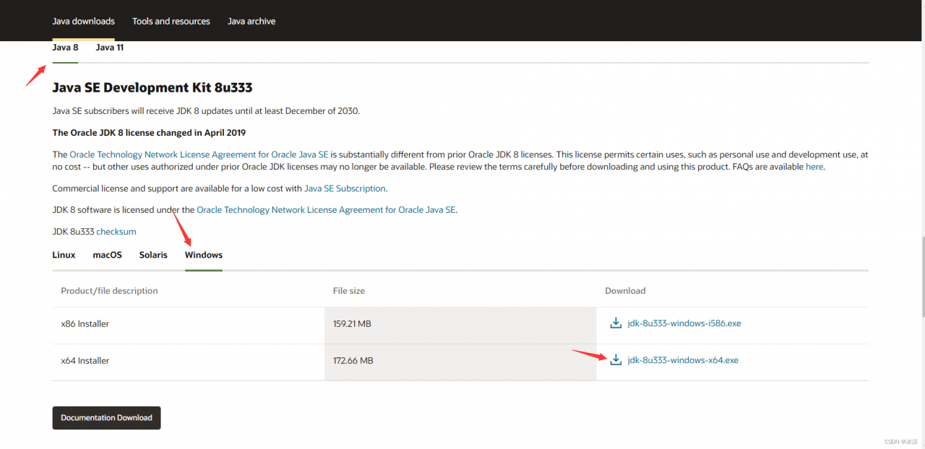Open the JDK 8u333 checksum link
The width and height of the screenshot is (925, 449).
pyautogui.click(x=116, y=232)
